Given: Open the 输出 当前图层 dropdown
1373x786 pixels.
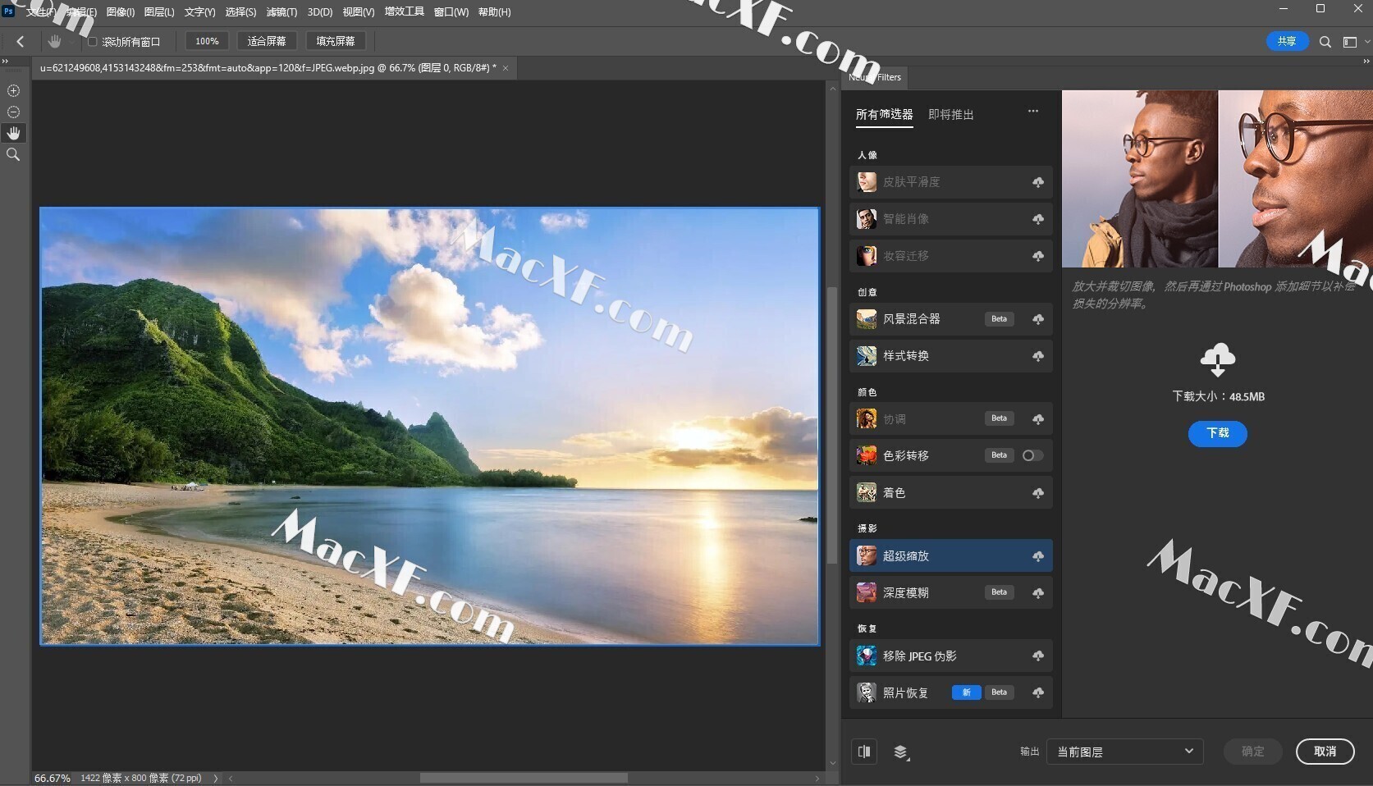Looking at the screenshot, I should point(1125,752).
